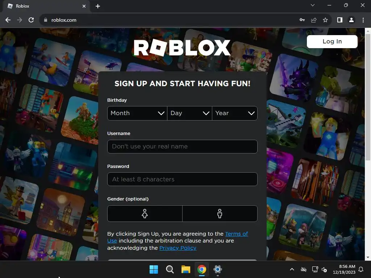
Task: Show hidden system tray icons
Action: [292, 269]
